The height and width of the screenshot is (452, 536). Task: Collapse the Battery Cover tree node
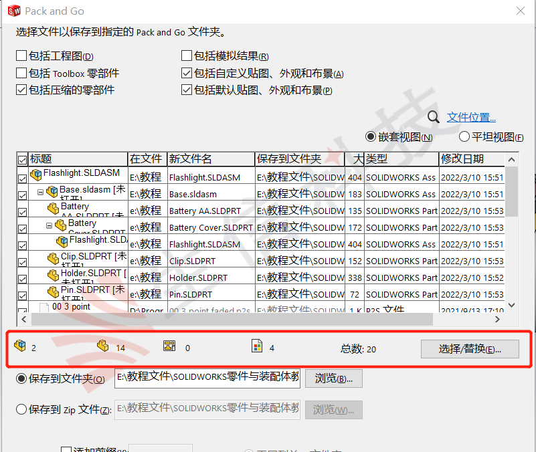(x=50, y=226)
